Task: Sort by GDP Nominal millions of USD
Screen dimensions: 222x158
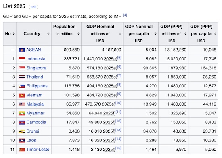Action: click(120, 33)
